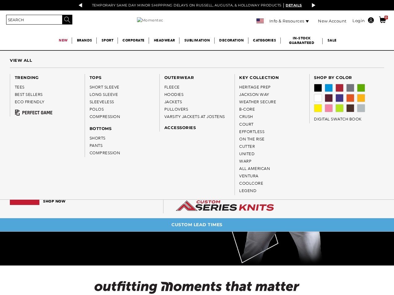This screenshot has width=394, height=295.
Task: Switch to the NEW menu tab
Action: pyautogui.click(x=63, y=40)
